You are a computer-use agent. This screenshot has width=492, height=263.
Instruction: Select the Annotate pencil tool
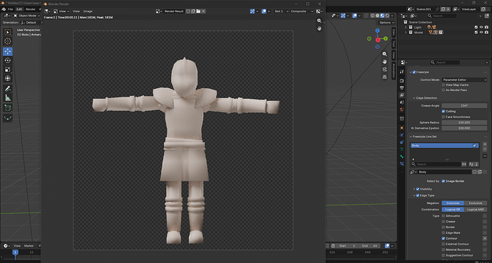(8, 89)
